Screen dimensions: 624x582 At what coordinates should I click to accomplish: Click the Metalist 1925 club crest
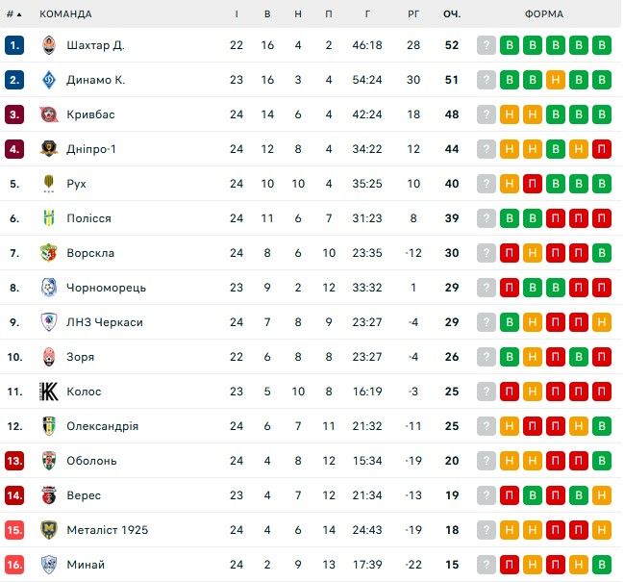[x=48, y=530]
